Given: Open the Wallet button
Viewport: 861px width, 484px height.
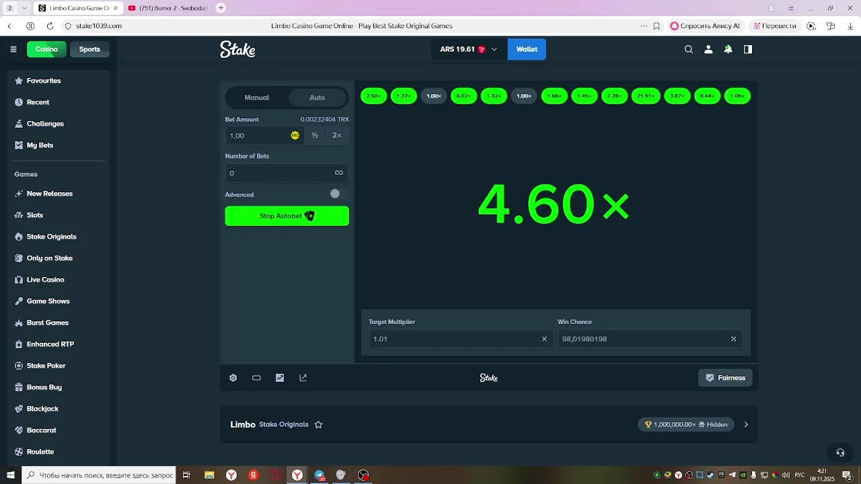Looking at the screenshot, I should coord(527,49).
